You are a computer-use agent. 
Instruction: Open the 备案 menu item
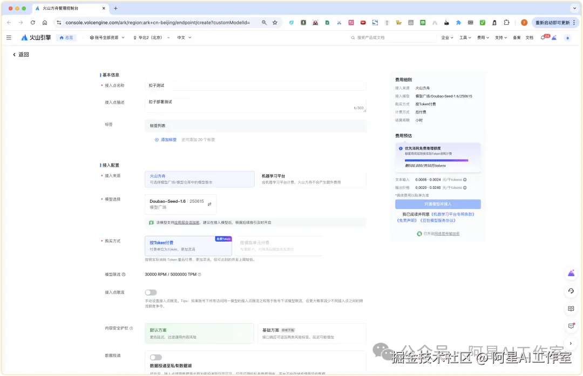coord(517,38)
